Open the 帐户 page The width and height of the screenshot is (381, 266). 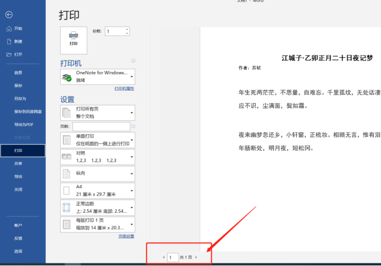click(x=18, y=225)
